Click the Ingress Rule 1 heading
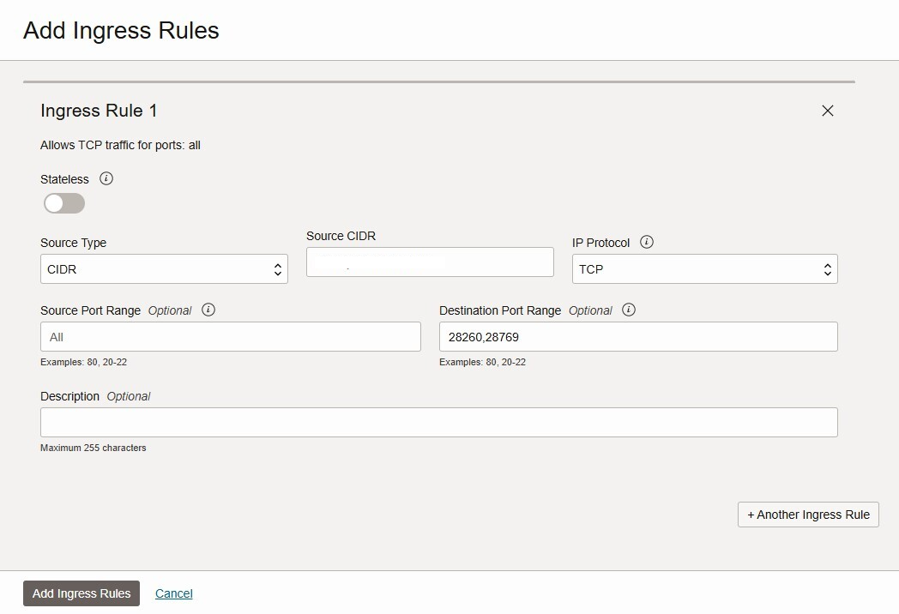Image resolution: width=899 pixels, height=614 pixels. click(99, 111)
